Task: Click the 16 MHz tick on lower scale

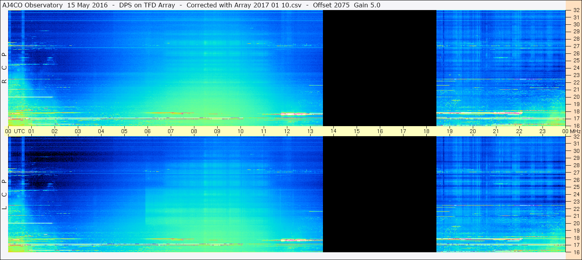Action: click(576, 252)
